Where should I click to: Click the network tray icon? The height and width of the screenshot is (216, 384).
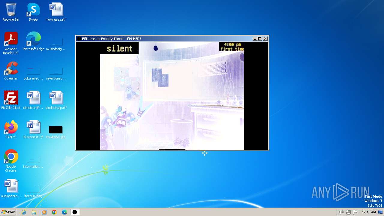click(348, 212)
